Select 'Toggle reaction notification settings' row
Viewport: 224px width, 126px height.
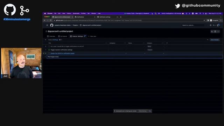(x=62, y=50)
